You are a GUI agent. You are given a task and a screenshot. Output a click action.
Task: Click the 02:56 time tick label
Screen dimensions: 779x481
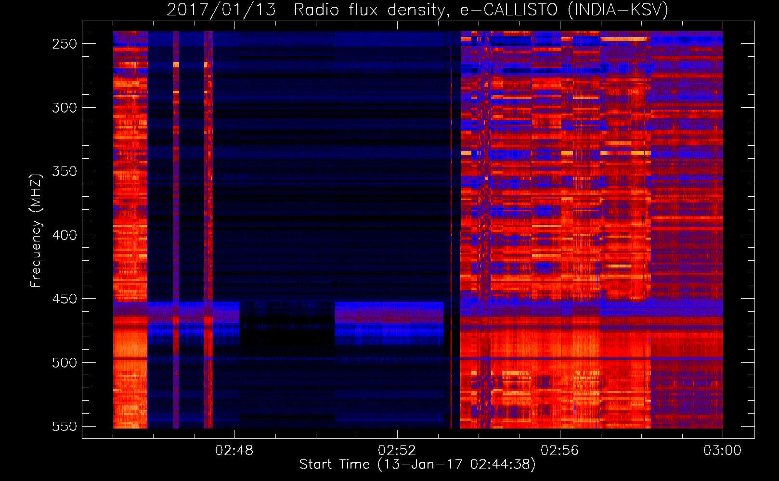pyautogui.click(x=560, y=451)
